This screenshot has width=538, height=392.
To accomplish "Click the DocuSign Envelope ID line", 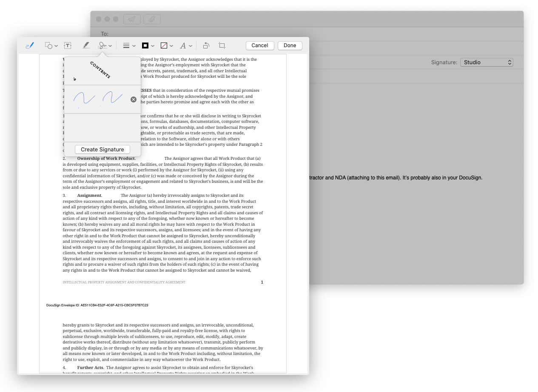I will [x=97, y=305].
